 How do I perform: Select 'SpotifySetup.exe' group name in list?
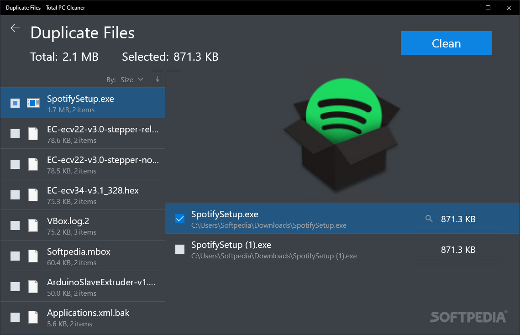point(80,99)
